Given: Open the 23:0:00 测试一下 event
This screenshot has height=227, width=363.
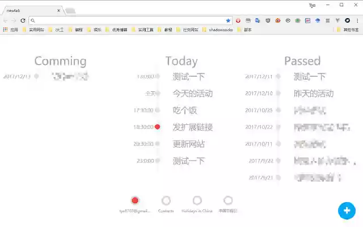Looking at the screenshot, I should (x=189, y=161).
